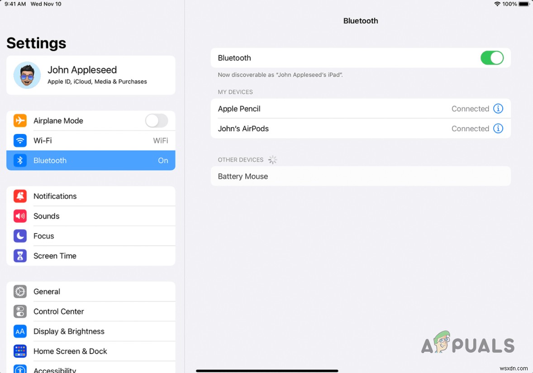Screen dimensions: 533x373
Task: Open info details for Apple Pencil
Action: coord(498,109)
